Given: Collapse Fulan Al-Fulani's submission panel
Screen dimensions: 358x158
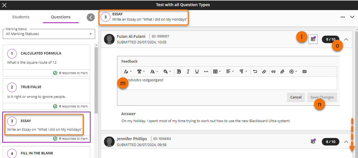Looking at the screenshot, I should pos(346,39).
